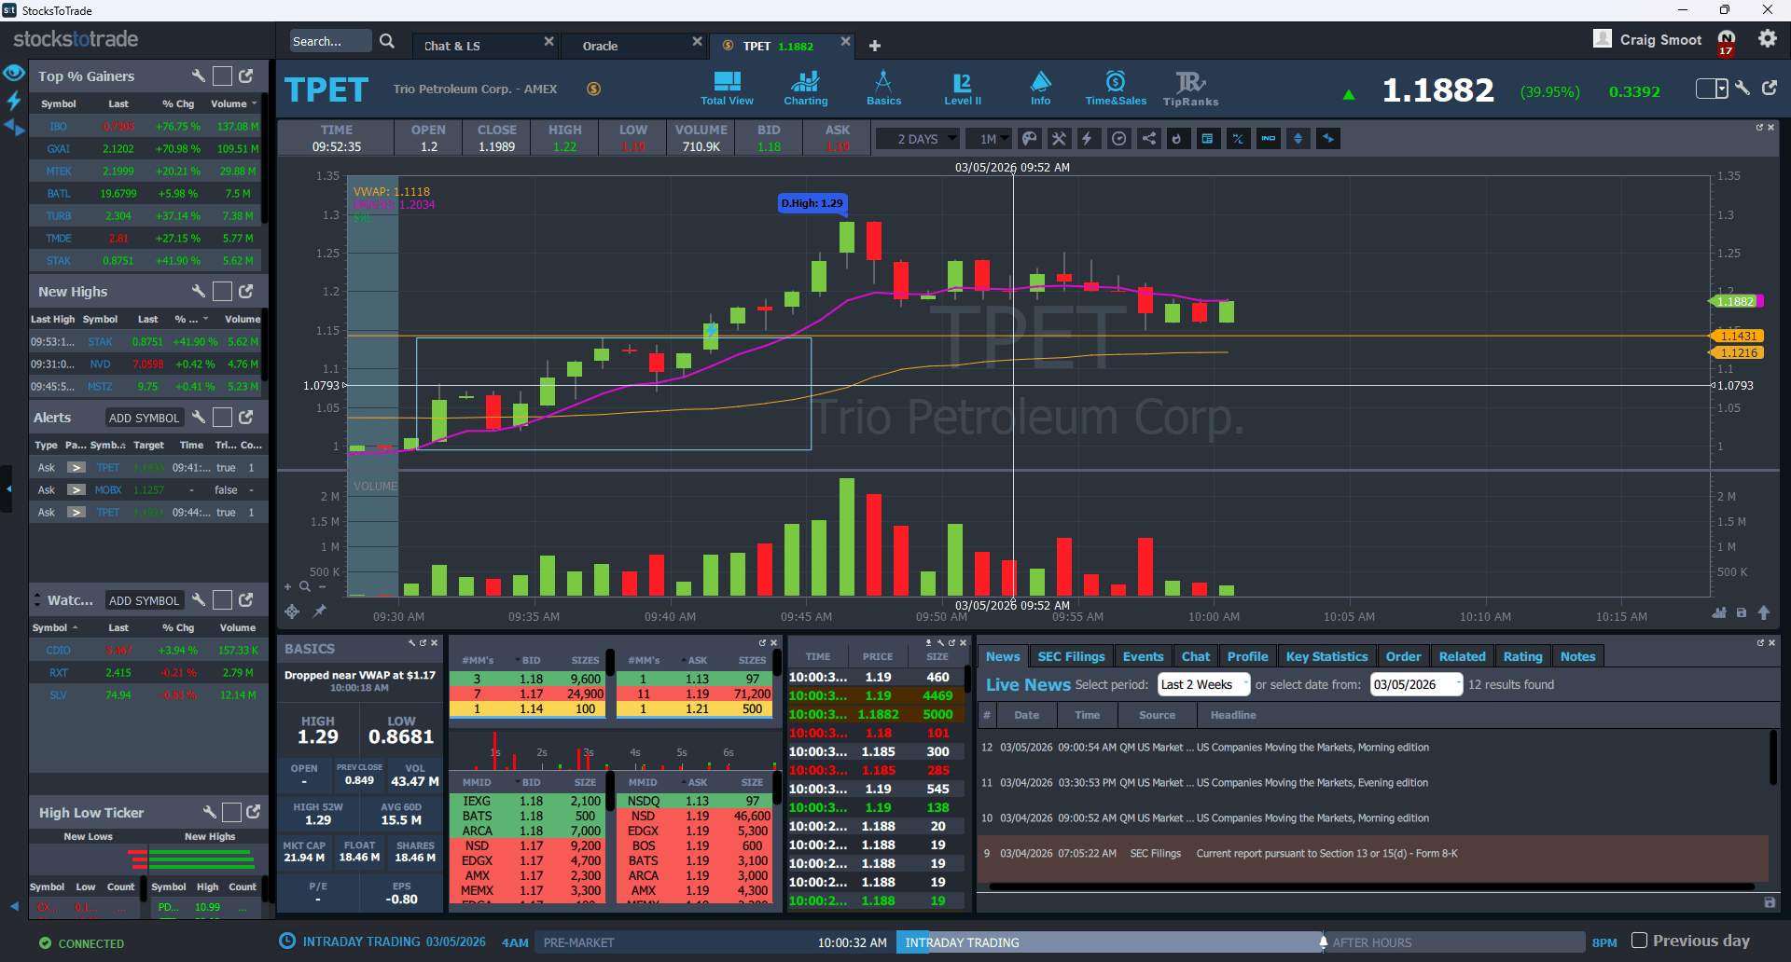Sort Top % Gainers by Volume arrow
The height and width of the screenshot is (962, 1791).
(x=254, y=103)
